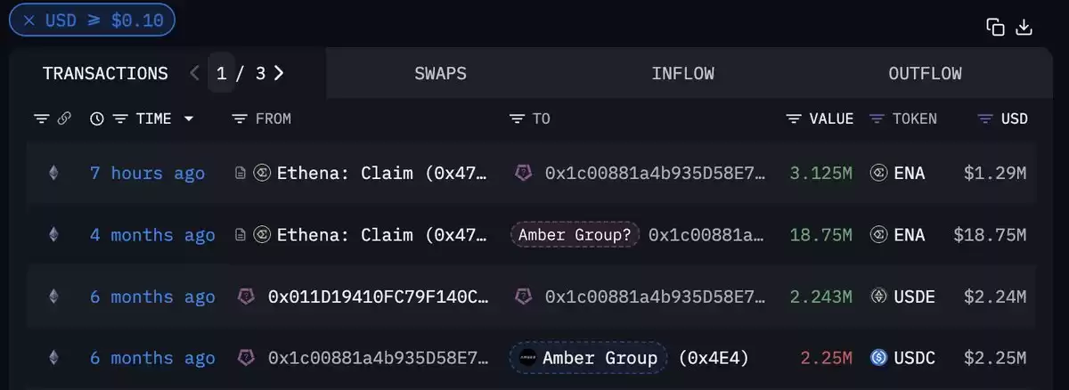Select the OUTFLOW tab
The width and height of the screenshot is (1069, 390).
point(925,74)
